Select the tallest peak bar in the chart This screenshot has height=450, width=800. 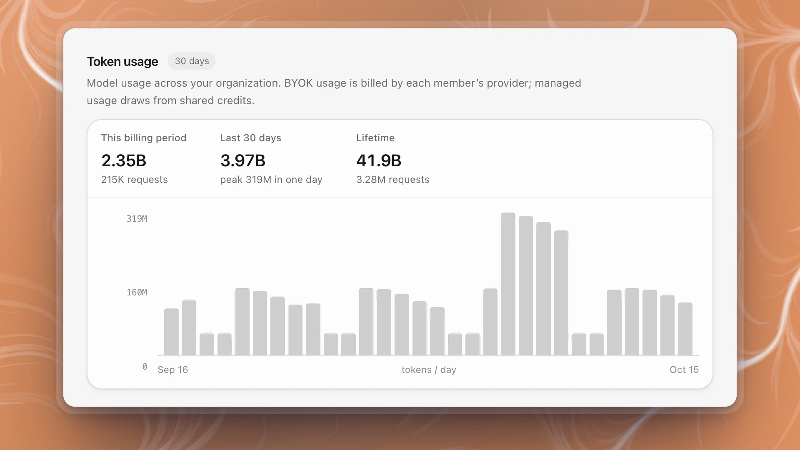(x=508, y=284)
